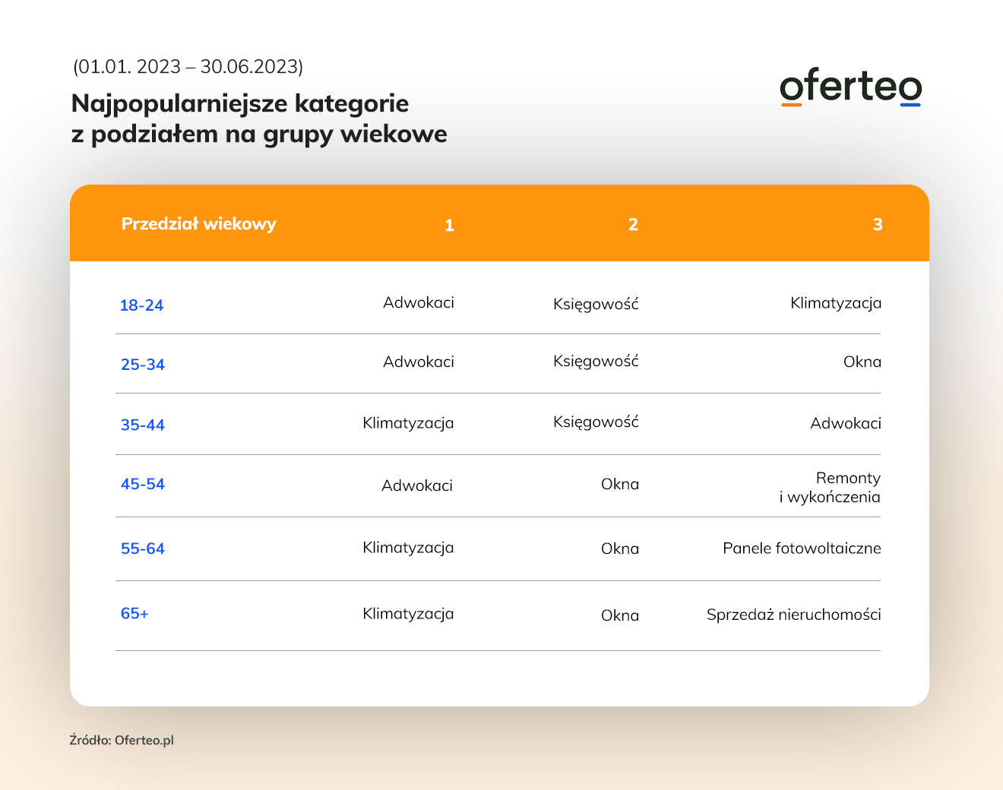Click the title Najpopularniejsze kategorie
The width and height of the screenshot is (1003, 790).
(240, 103)
